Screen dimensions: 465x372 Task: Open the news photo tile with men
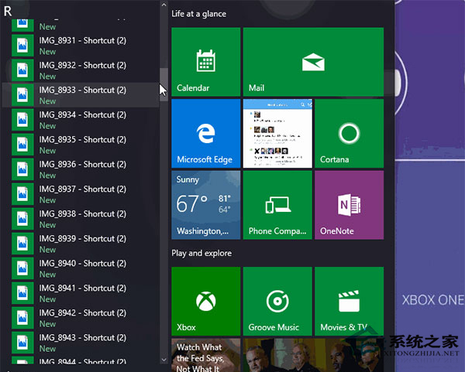click(x=313, y=355)
